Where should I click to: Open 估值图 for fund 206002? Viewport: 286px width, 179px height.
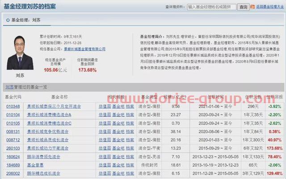[105, 173]
